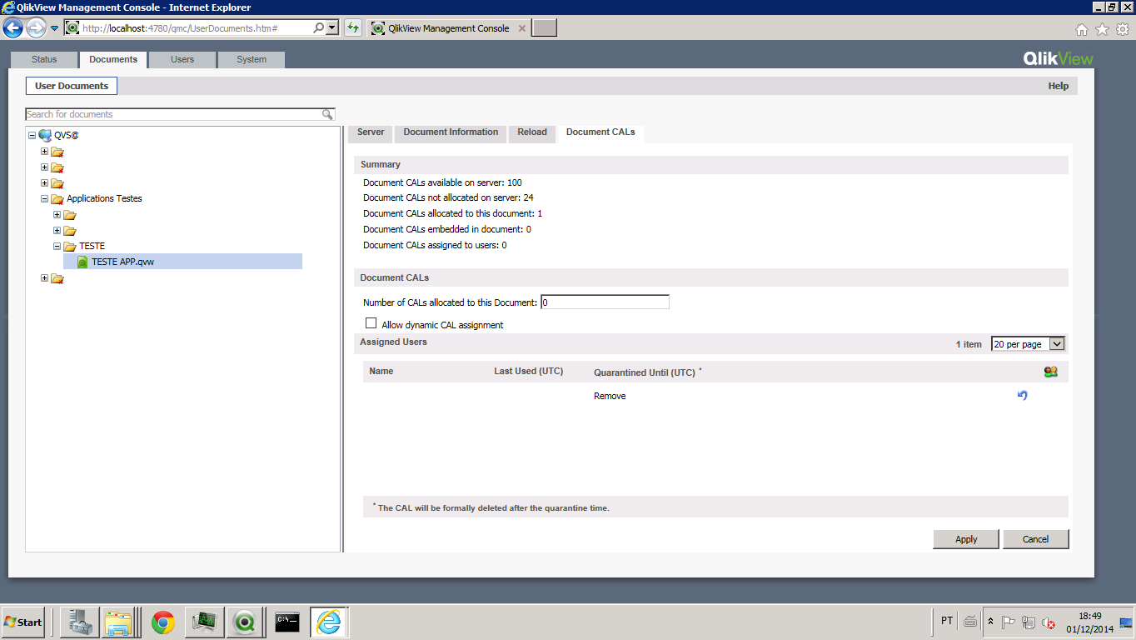Expand the unnamed folder just above Applications Testes
The image size is (1136, 640).
44,183
